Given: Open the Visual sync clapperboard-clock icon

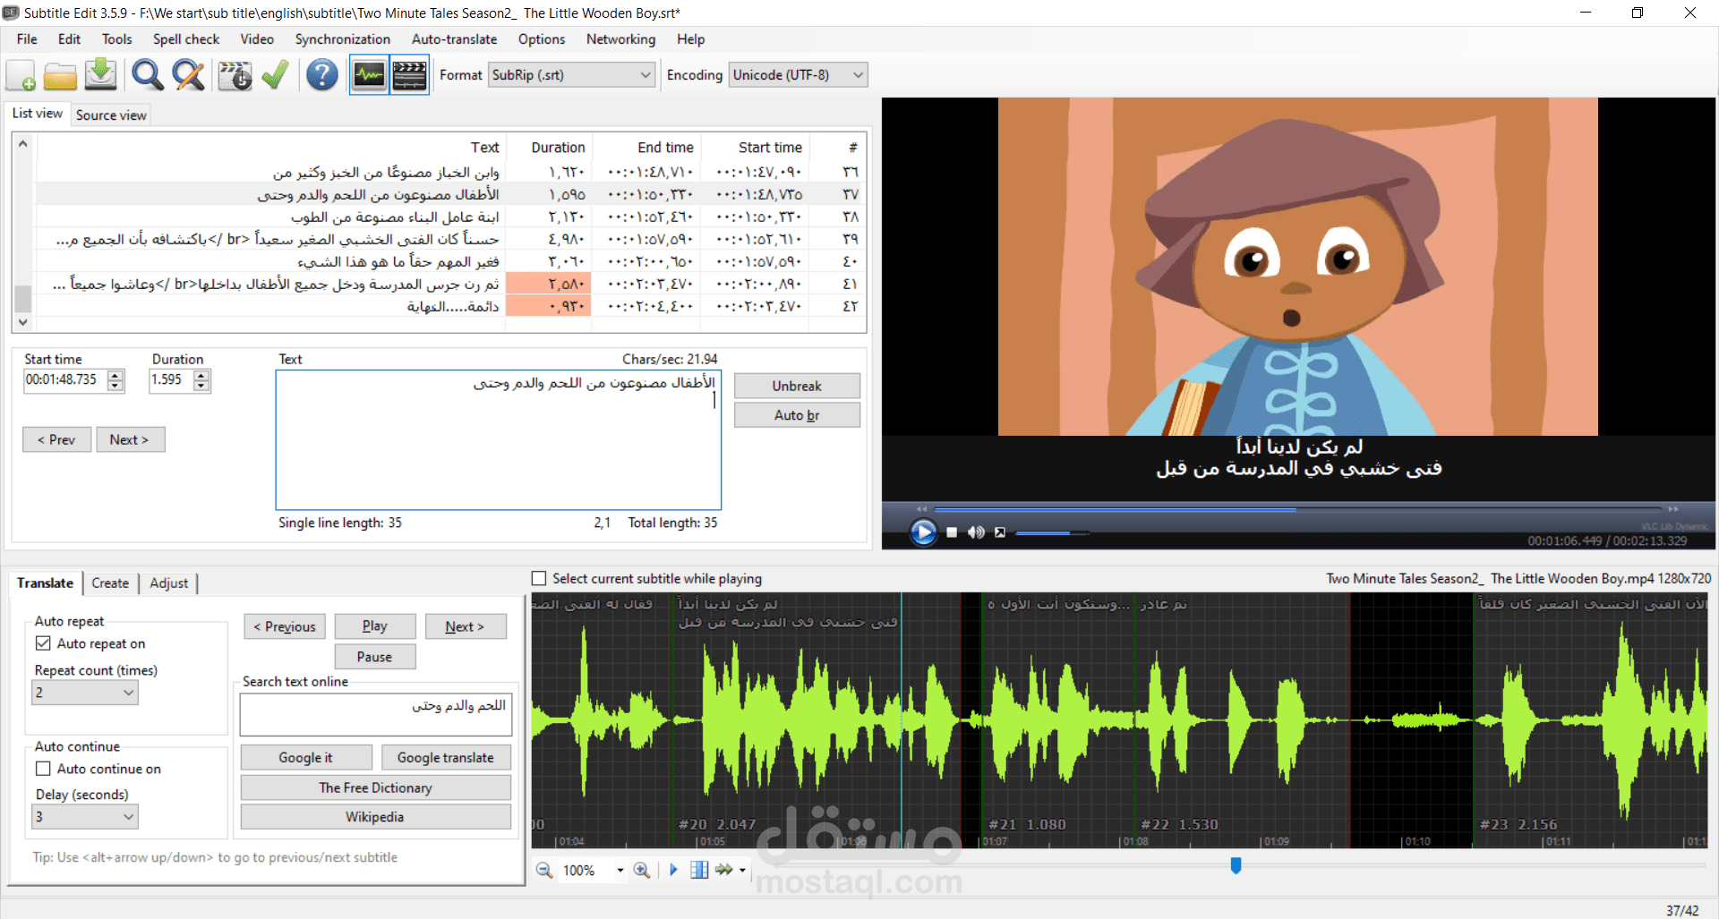Looking at the screenshot, I should pyautogui.click(x=235, y=75).
